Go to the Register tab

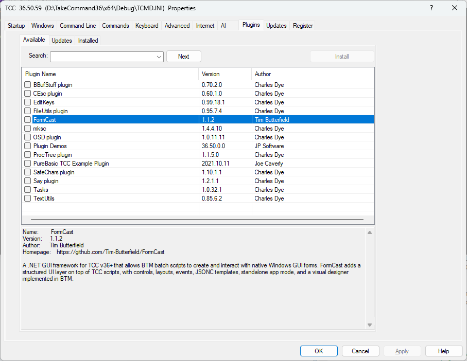coord(303,26)
